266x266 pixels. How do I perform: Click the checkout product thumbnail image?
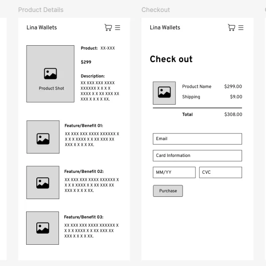tap(164, 93)
